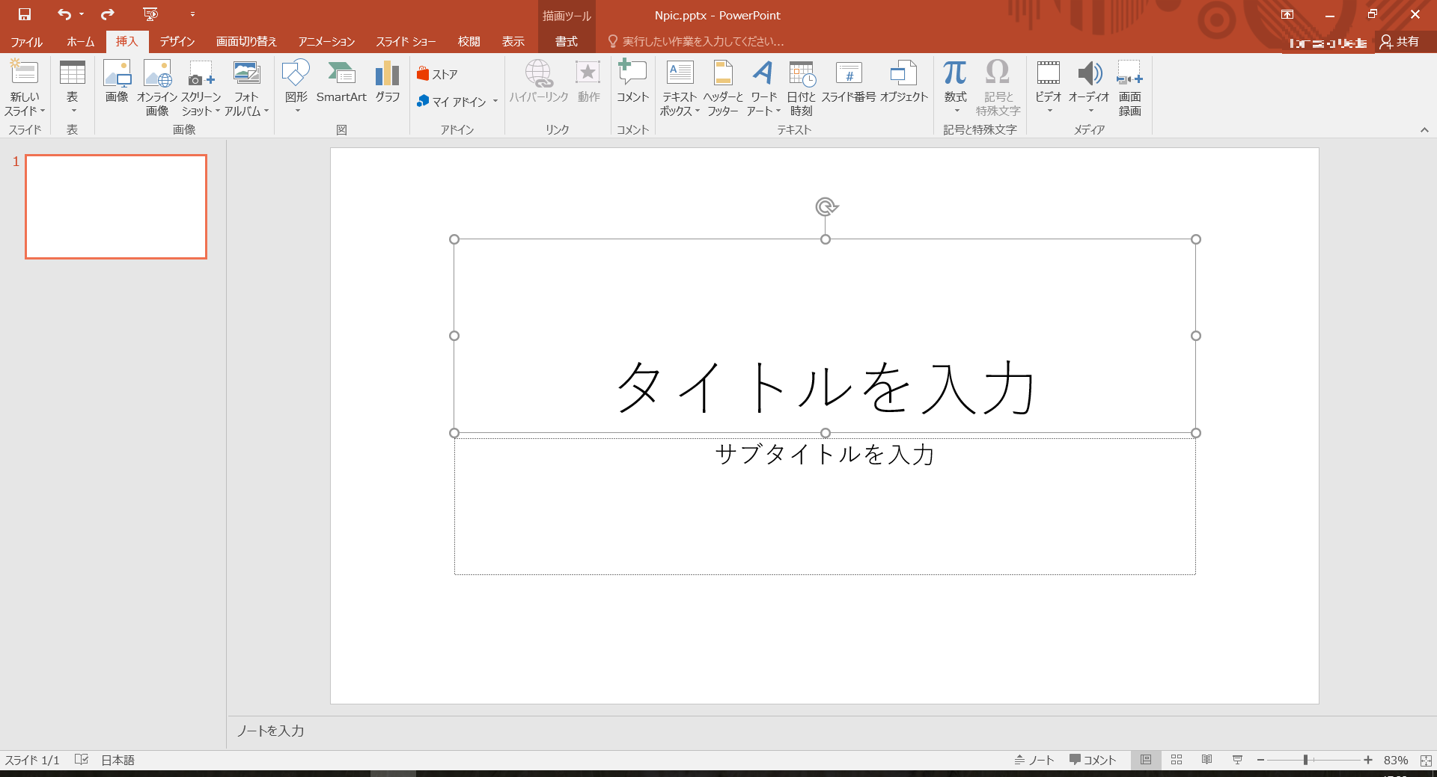1437x777 pixels.
Task: Insert 日付と時刻
Action: 801,88
